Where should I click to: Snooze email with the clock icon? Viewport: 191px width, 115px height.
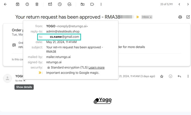(60, 4)
